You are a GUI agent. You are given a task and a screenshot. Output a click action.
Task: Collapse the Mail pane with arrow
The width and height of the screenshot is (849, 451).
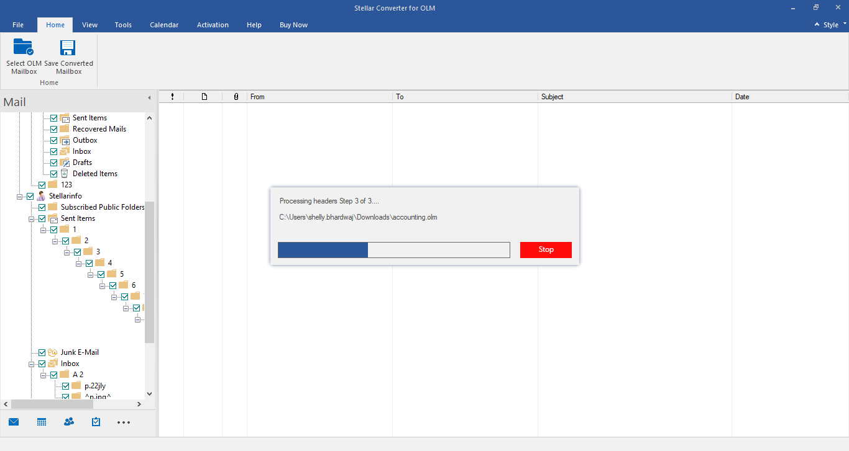(149, 98)
